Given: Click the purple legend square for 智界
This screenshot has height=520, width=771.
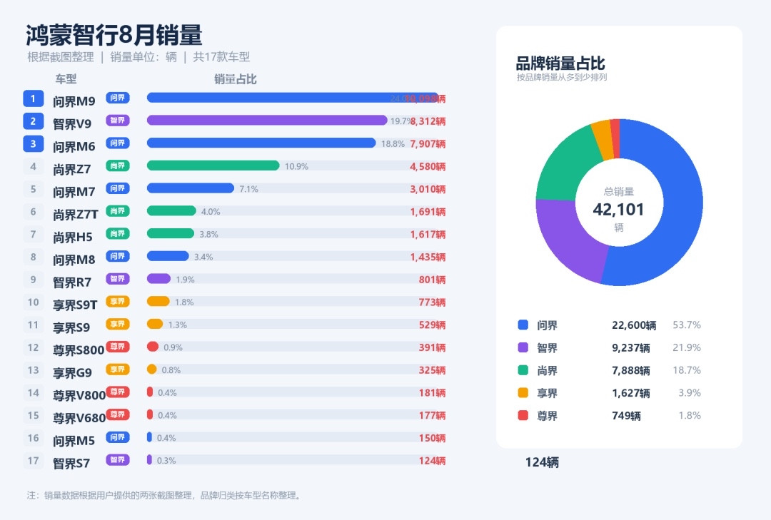Looking at the screenshot, I should tap(523, 347).
